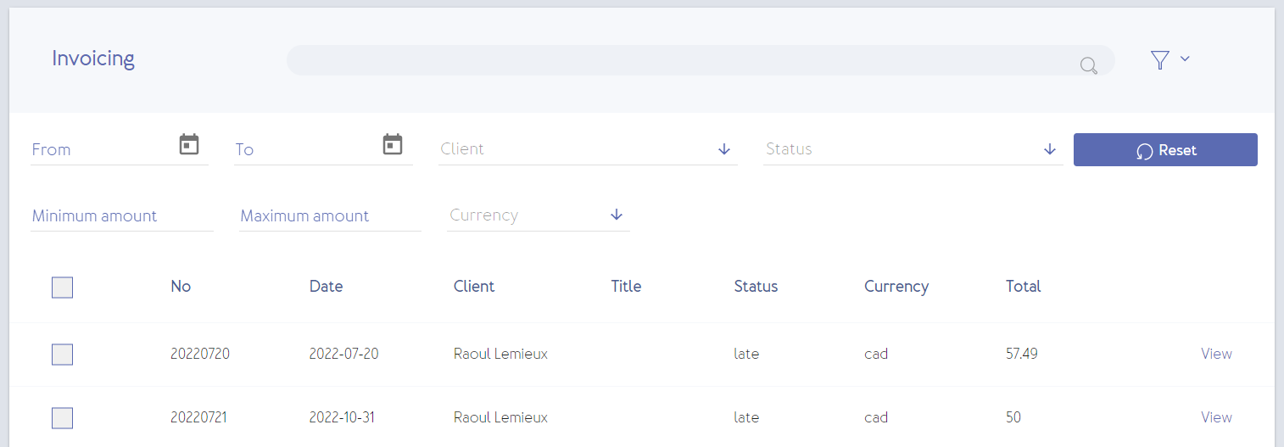Click the magnifier search icon
This screenshot has width=1284, height=447.
click(x=1089, y=65)
